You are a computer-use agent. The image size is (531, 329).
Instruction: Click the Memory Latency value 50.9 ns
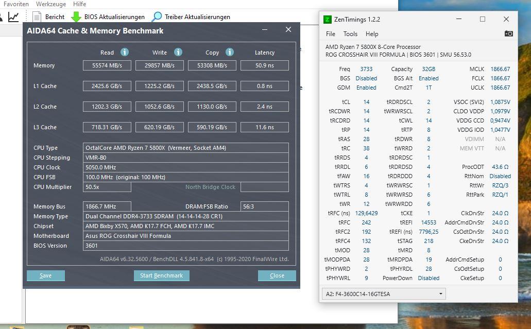point(265,65)
